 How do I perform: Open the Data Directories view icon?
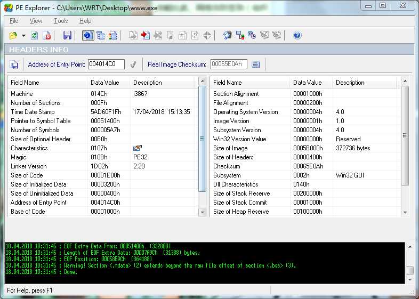[x=100, y=35]
